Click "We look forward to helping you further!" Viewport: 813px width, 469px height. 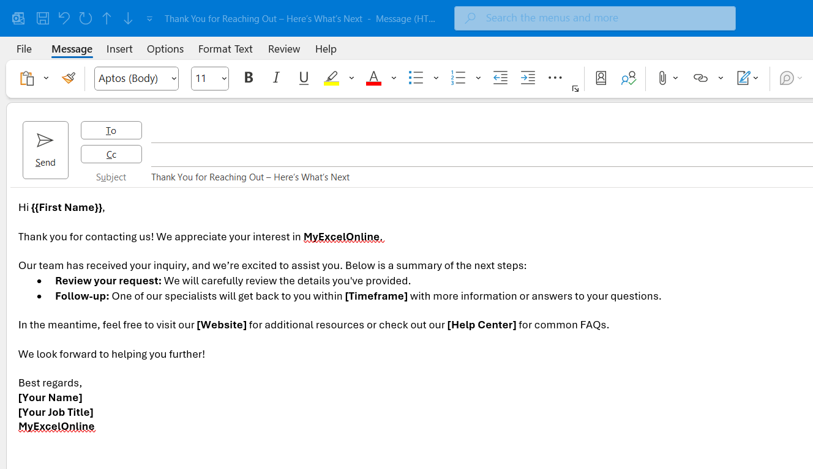(111, 354)
